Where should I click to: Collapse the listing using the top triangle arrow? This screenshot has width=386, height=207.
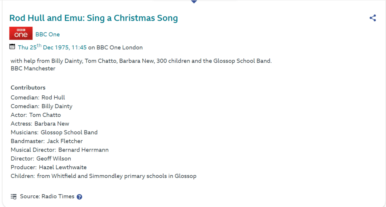(194, 2)
